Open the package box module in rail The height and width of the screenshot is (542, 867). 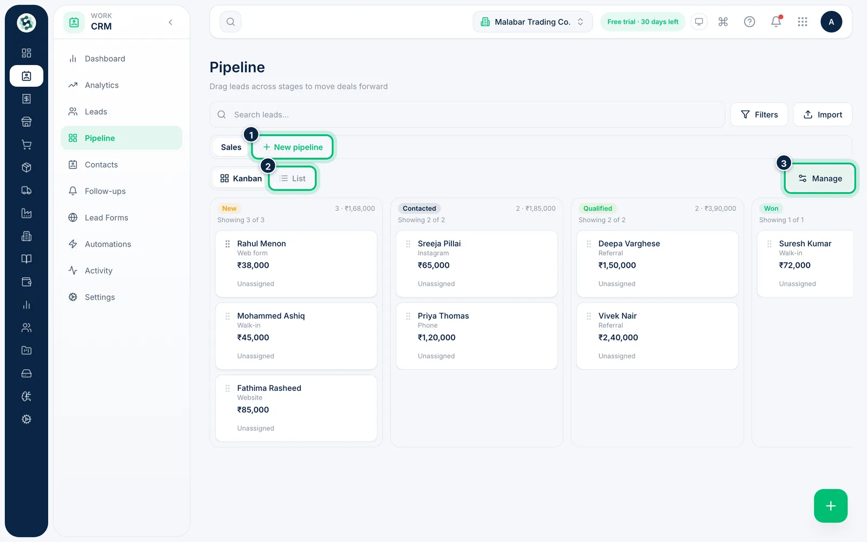27,167
